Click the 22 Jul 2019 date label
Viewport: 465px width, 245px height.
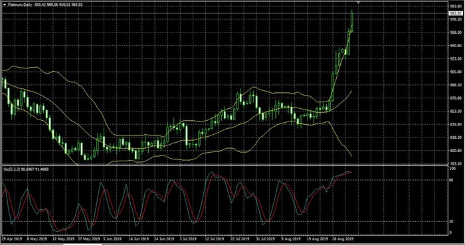pyautogui.click(x=240, y=238)
